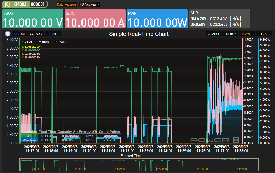This screenshot has height=173, width=275.
Task: Switch to the ENERGY chart mode
Action: tap(230, 34)
